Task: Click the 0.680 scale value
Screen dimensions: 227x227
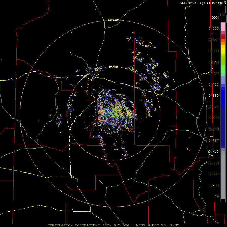Action: pos(214,96)
